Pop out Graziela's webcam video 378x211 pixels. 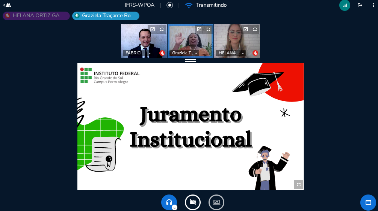coord(199,29)
